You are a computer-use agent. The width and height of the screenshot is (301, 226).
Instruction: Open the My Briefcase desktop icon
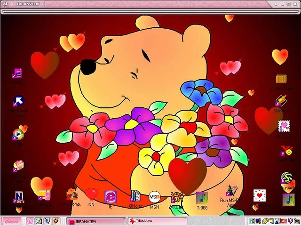tap(281, 79)
